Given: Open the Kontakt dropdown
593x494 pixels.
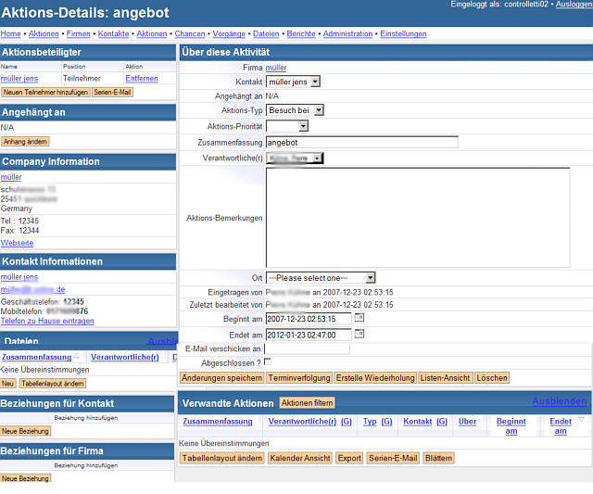Looking at the screenshot, I should coord(293,82).
